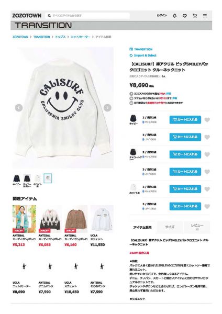This screenshot has width=222, height=314.
Task: Switch to the サイズ tab
Action: [x=170, y=227]
